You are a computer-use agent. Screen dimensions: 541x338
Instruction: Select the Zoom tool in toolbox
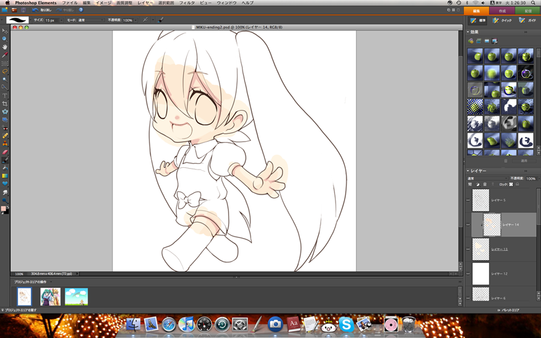tap(5, 39)
